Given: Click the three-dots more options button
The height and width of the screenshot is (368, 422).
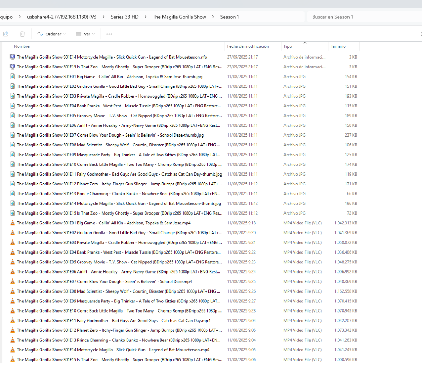Looking at the screenshot, I should coord(109,34).
